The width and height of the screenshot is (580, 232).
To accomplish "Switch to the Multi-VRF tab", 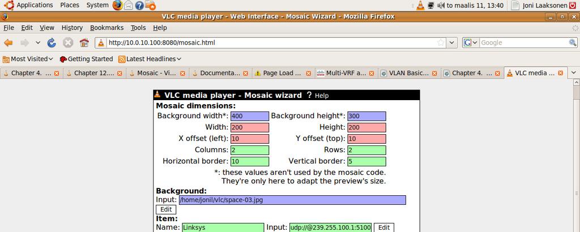I will click(x=346, y=73).
